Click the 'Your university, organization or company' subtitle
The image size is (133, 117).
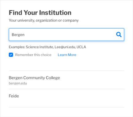click(x=44, y=21)
